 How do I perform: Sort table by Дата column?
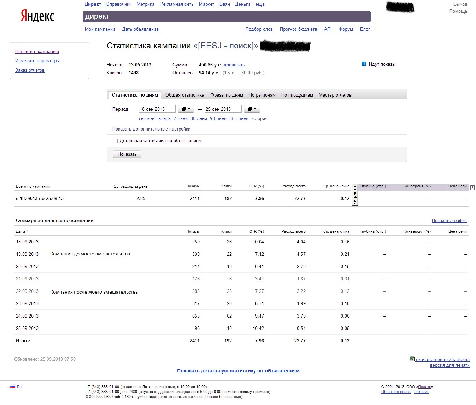[20, 232]
